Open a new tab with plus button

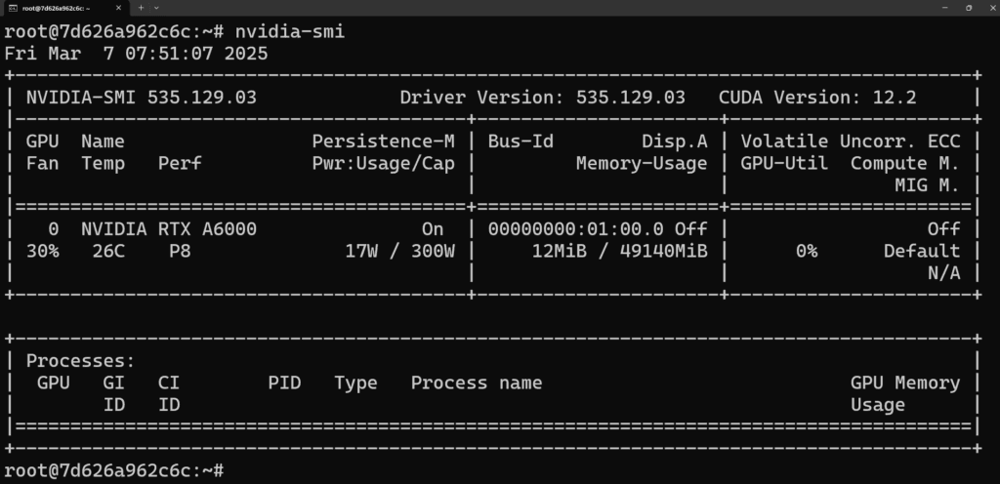[x=141, y=7]
